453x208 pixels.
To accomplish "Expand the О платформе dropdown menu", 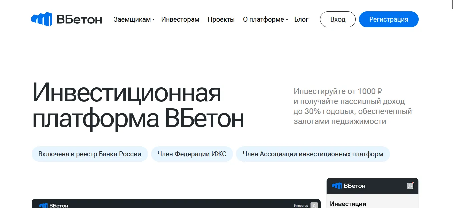I will (265, 19).
